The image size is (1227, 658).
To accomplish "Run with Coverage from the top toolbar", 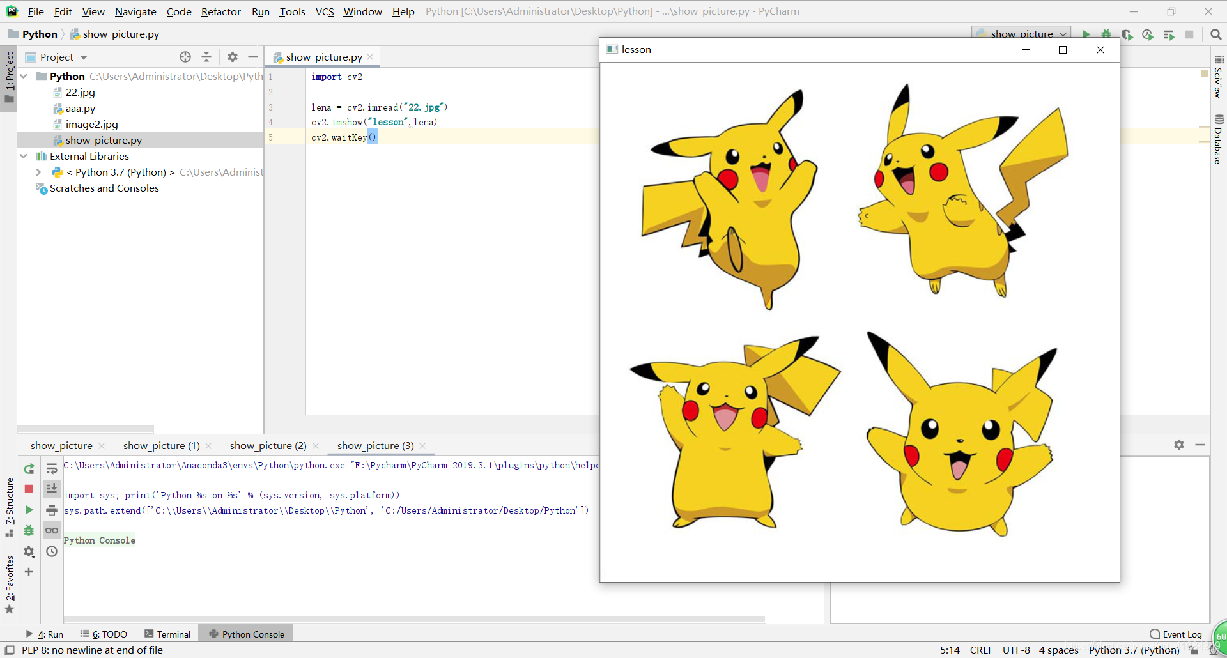I will coord(1127,34).
